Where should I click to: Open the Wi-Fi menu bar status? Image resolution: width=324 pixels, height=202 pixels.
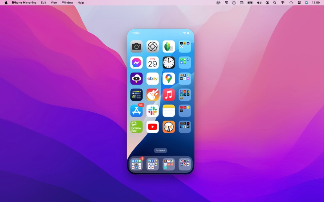point(283,3)
